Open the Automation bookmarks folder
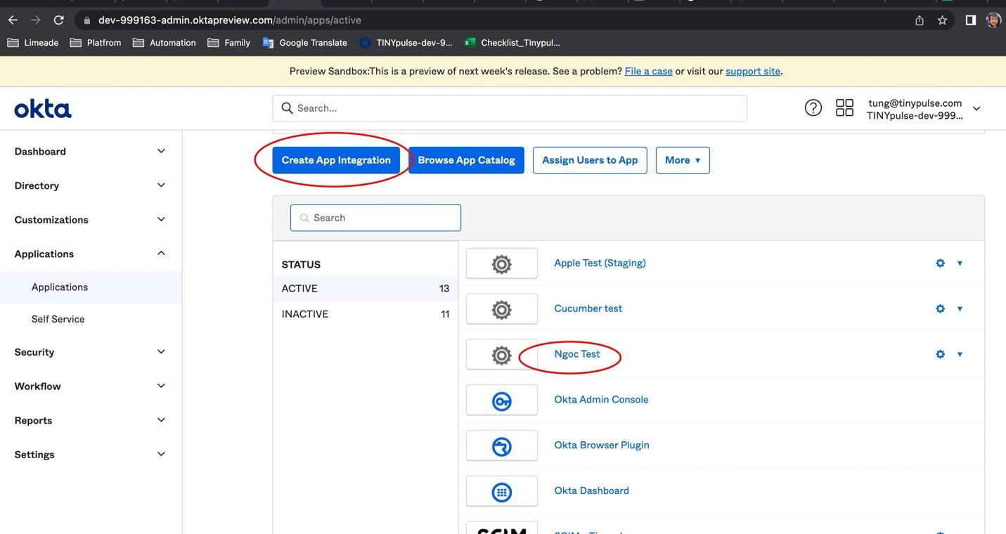Viewport: 1006px width, 534px height. click(x=165, y=43)
